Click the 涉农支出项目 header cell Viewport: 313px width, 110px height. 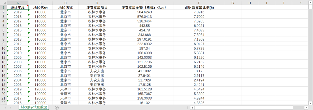[97, 7]
